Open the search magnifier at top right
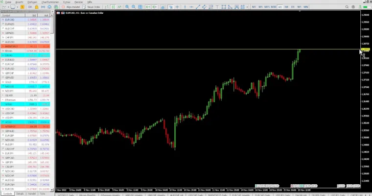The image size is (372, 196). click(347, 7)
